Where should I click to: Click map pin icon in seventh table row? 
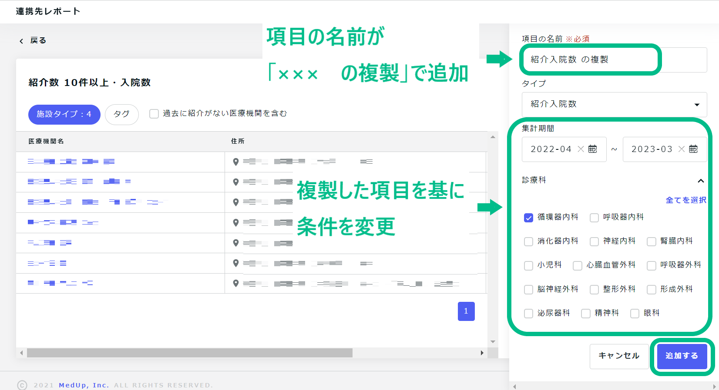[236, 283]
